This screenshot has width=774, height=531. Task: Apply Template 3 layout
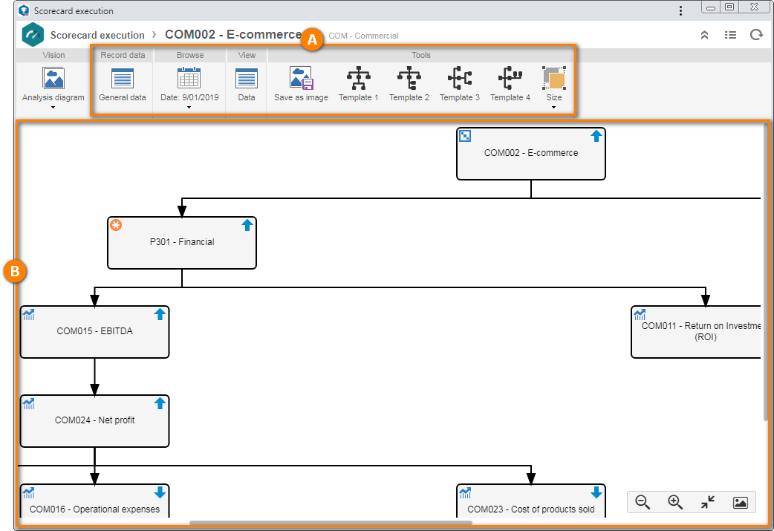(x=460, y=85)
